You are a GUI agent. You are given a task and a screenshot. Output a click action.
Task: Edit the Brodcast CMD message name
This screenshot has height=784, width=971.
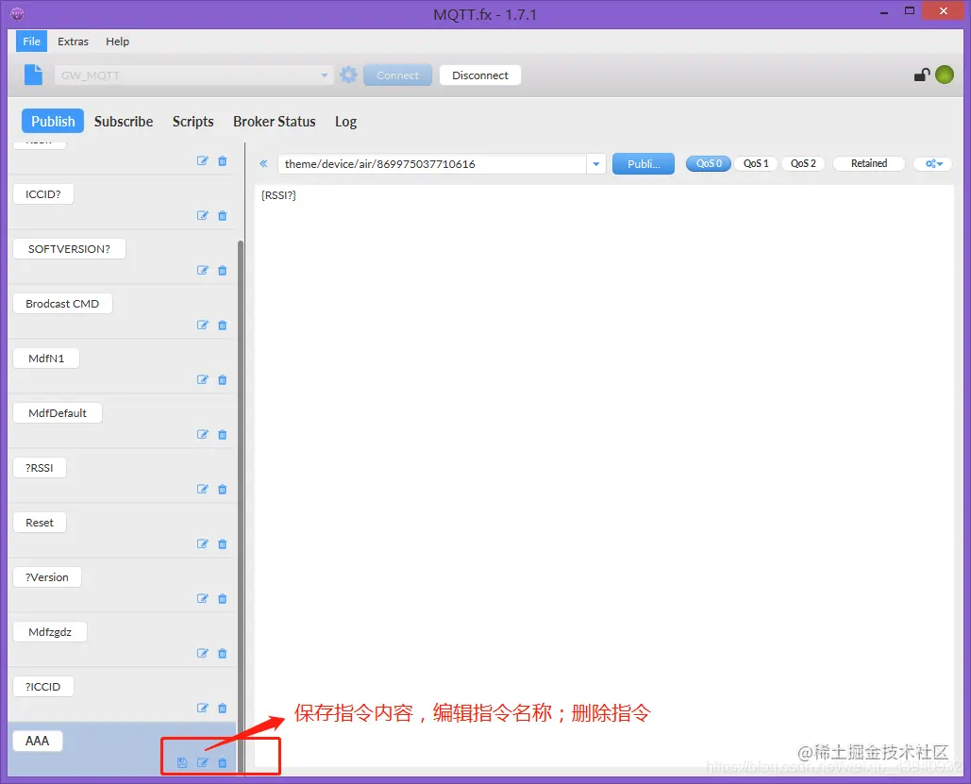203,325
